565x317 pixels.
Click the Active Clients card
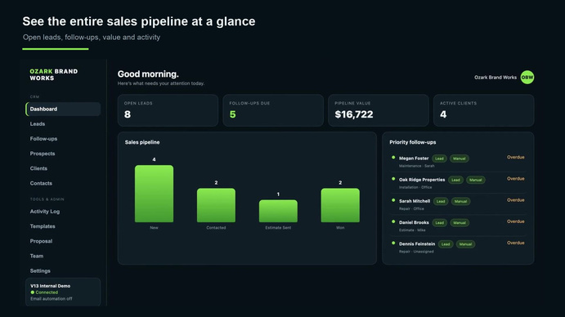[x=483, y=110]
